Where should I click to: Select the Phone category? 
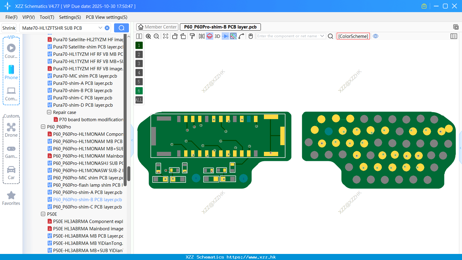11,72
